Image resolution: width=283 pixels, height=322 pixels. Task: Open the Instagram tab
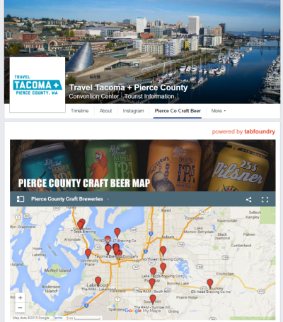click(133, 111)
